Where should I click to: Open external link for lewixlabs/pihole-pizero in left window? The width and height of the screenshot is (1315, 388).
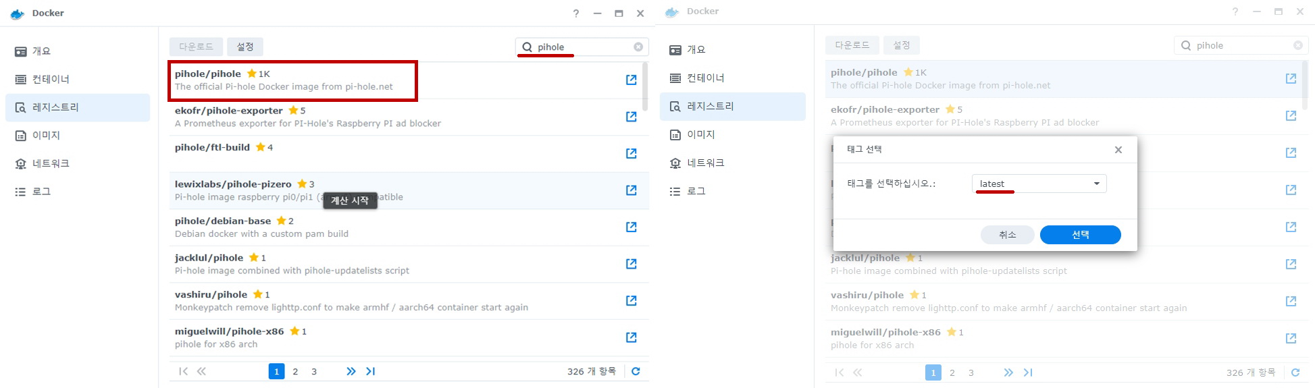tap(631, 190)
